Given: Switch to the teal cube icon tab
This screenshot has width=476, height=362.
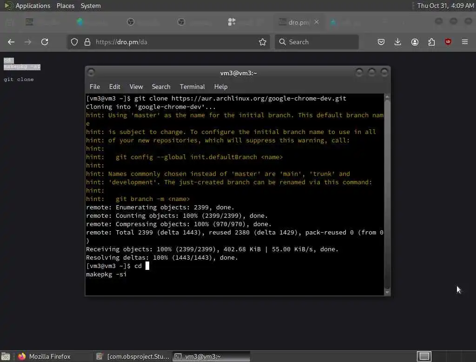Looking at the screenshot, I should coord(80,22).
